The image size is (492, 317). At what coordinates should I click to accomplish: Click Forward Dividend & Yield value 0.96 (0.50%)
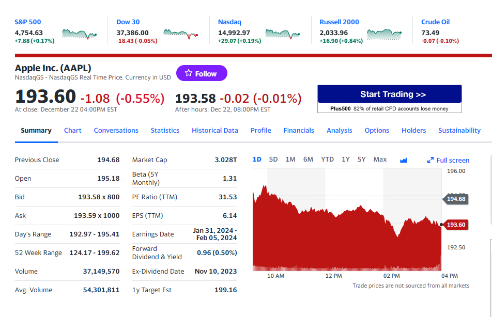tap(217, 252)
